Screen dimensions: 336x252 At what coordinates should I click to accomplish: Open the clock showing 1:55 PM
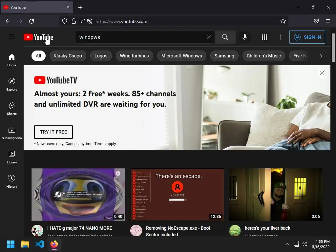(321, 244)
